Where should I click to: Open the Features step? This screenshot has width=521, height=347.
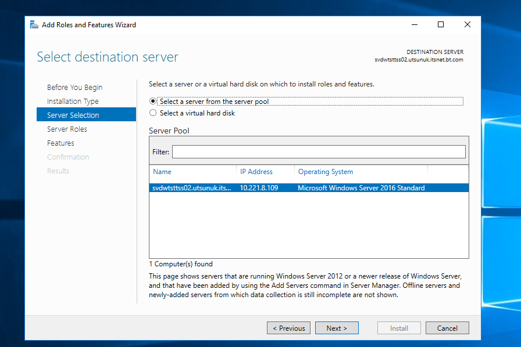point(60,143)
